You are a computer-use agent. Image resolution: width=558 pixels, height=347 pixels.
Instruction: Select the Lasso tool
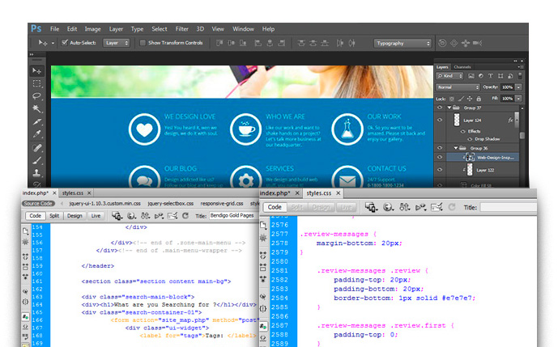[x=37, y=96]
